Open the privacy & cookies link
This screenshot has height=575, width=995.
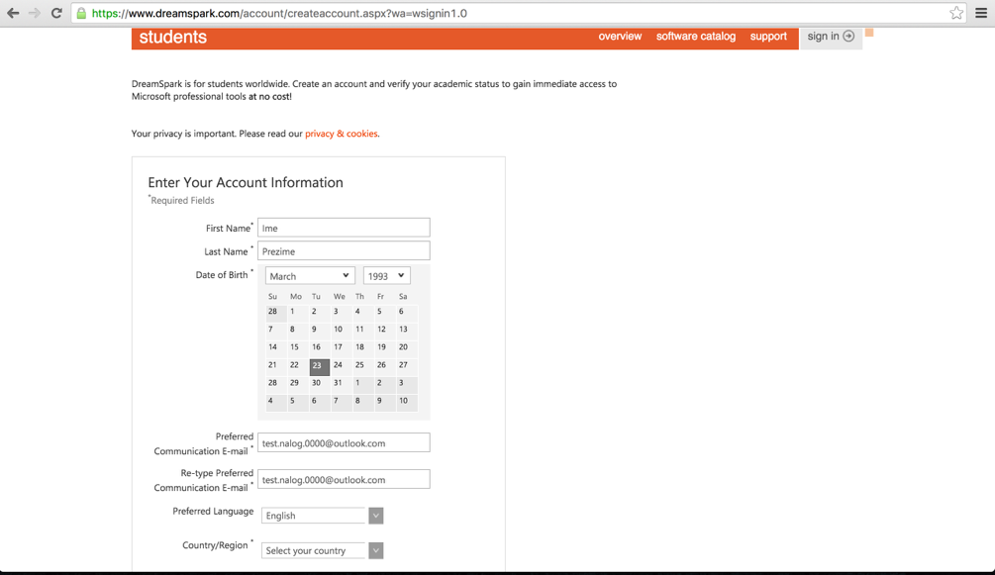pyautogui.click(x=341, y=134)
